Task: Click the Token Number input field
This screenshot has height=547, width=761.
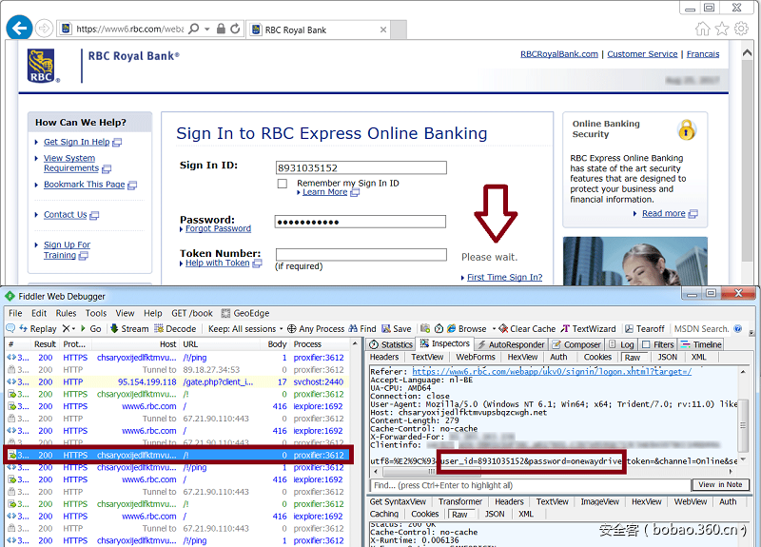Action: pos(361,255)
